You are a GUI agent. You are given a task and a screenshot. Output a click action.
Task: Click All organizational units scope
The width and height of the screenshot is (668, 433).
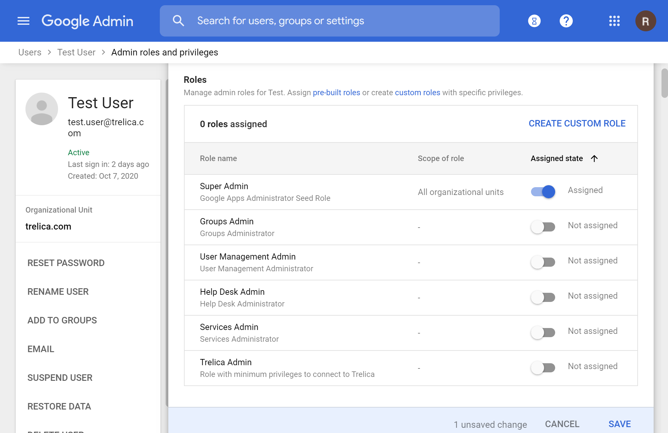click(461, 192)
